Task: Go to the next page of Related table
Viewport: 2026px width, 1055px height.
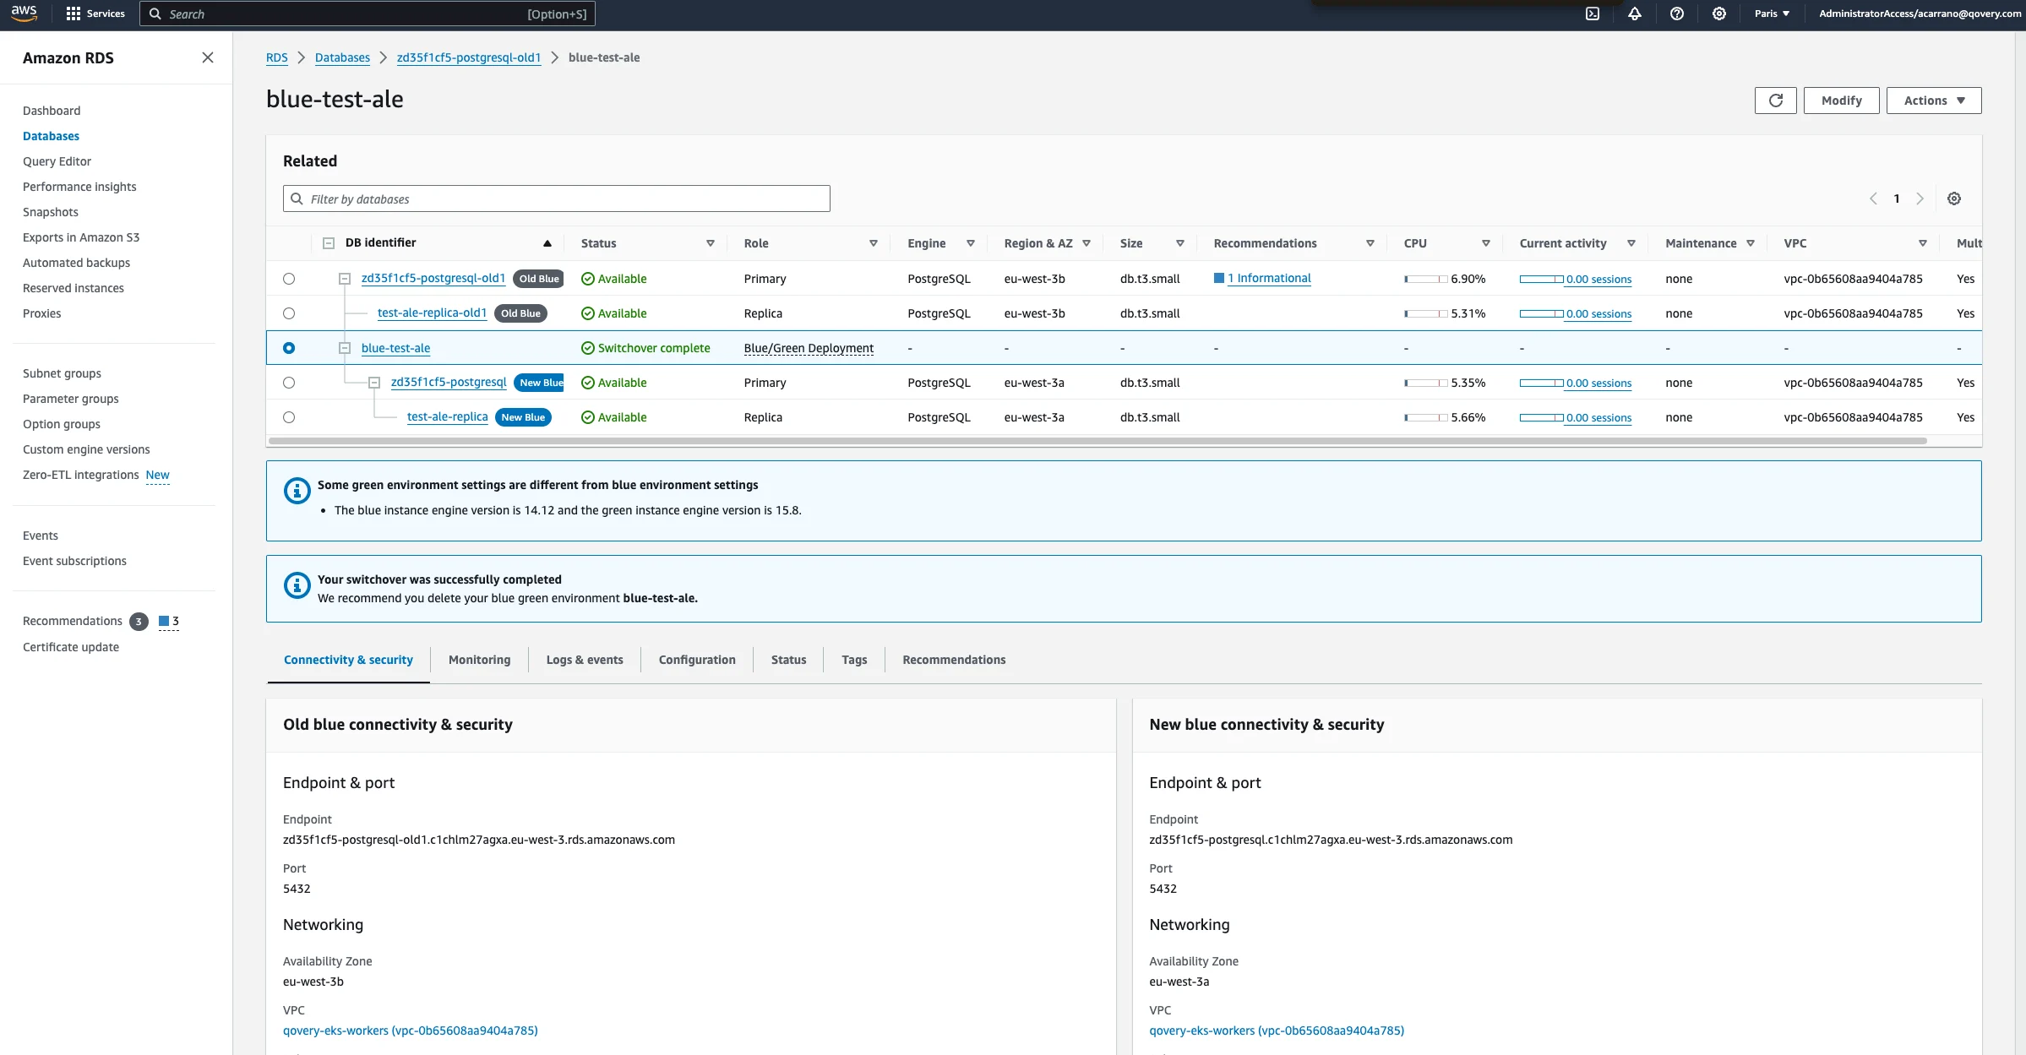Action: coord(1920,198)
